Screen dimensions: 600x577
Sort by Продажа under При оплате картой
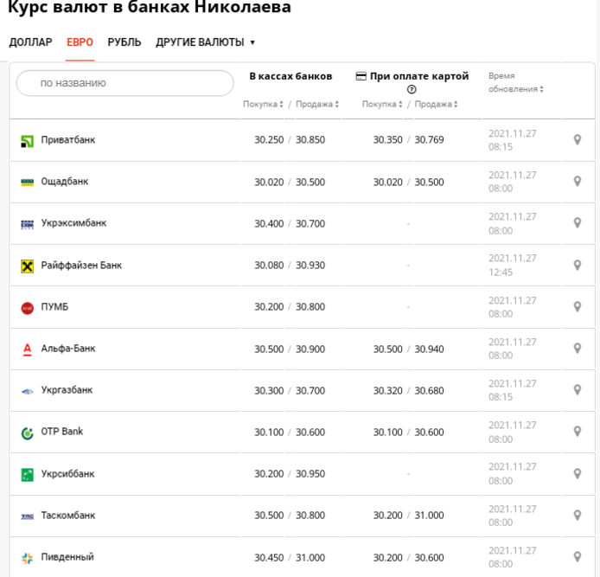(437, 104)
